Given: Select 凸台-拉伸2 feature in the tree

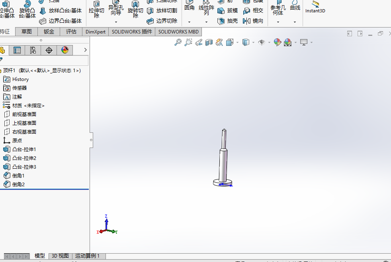Looking at the screenshot, I should (x=20, y=158).
